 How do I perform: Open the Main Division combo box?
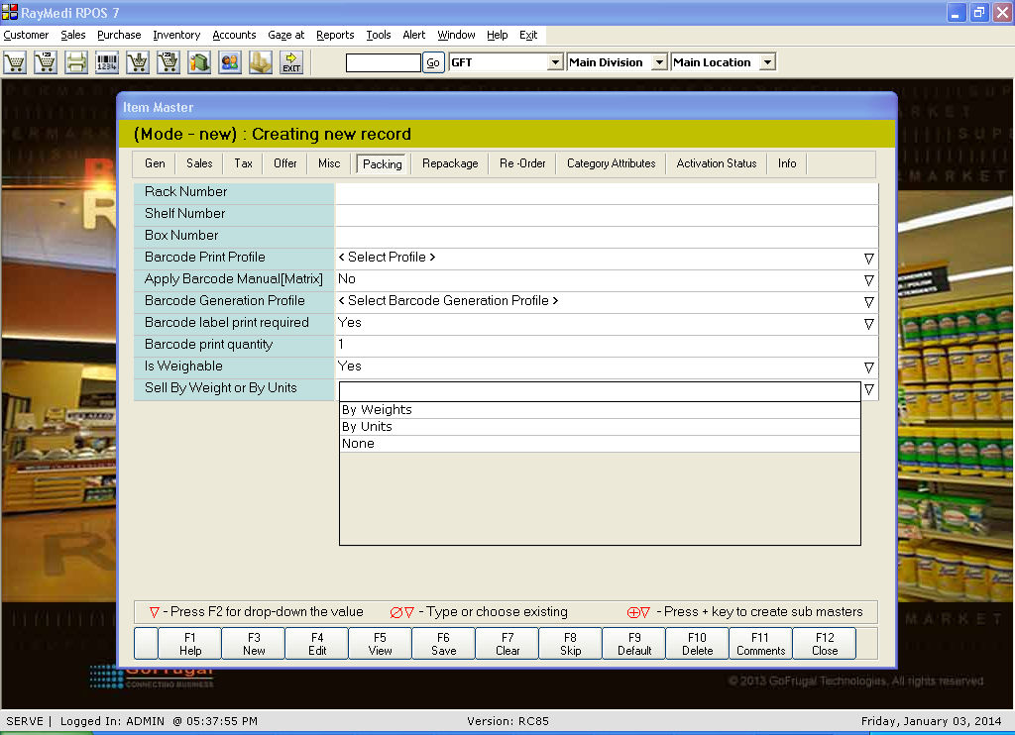[658, 62]
